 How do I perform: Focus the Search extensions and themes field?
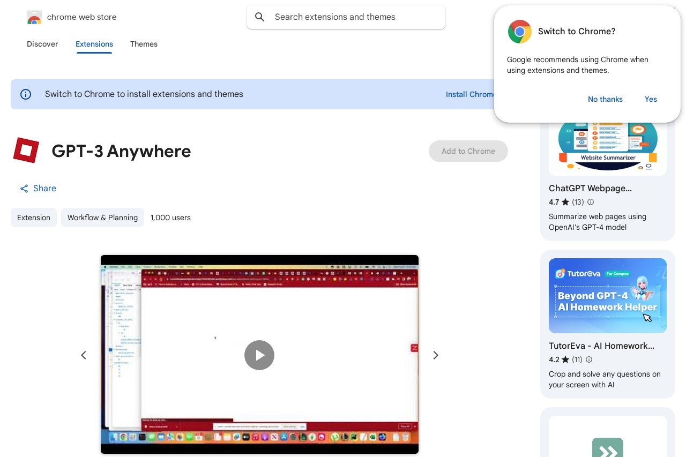(x=346, y=17)
